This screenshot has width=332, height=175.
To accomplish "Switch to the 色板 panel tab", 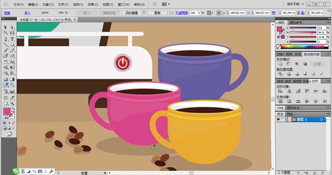I will click(x=280, y=54).
